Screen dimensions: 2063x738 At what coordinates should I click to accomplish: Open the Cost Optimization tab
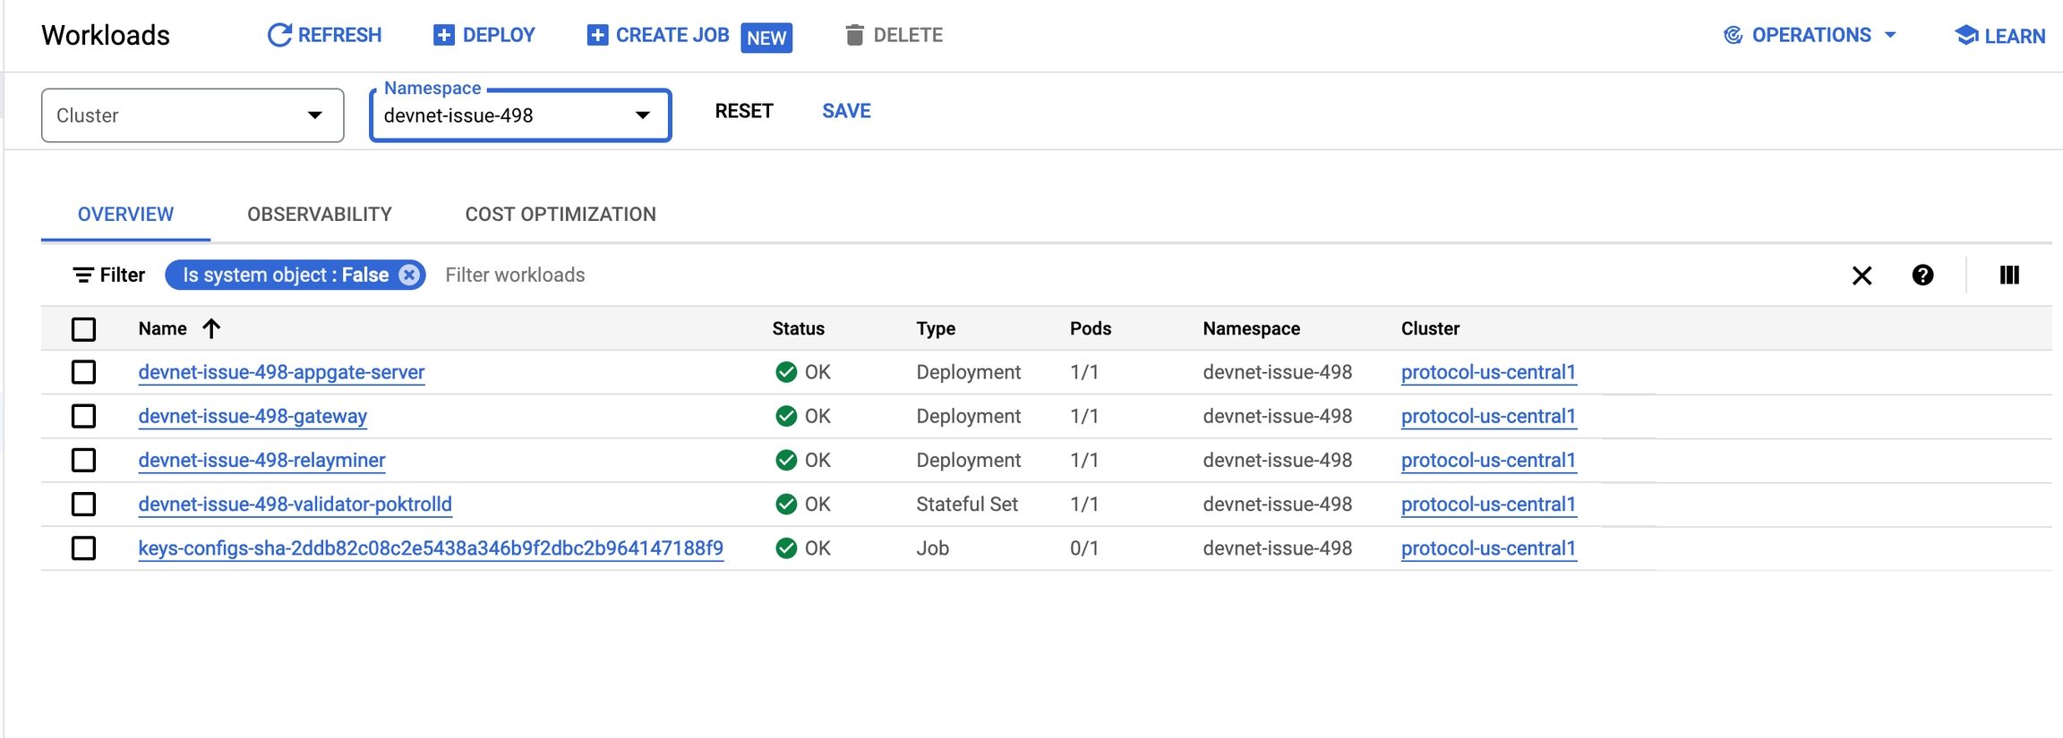pyautogui.click(x=561, y=215)
